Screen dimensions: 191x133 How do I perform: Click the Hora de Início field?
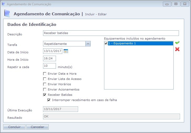point(49,59)
